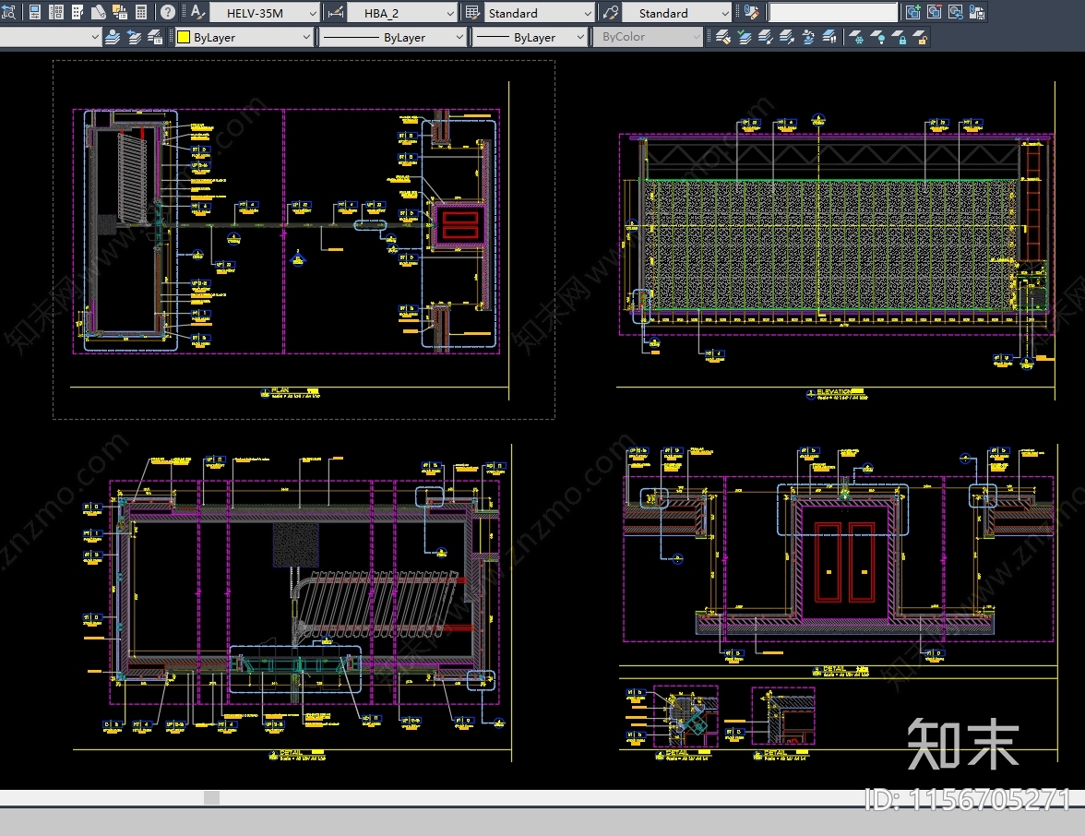Open the Text Style manager icon
This screenshot has width=1085, height=836.
(x=197, y=13)
